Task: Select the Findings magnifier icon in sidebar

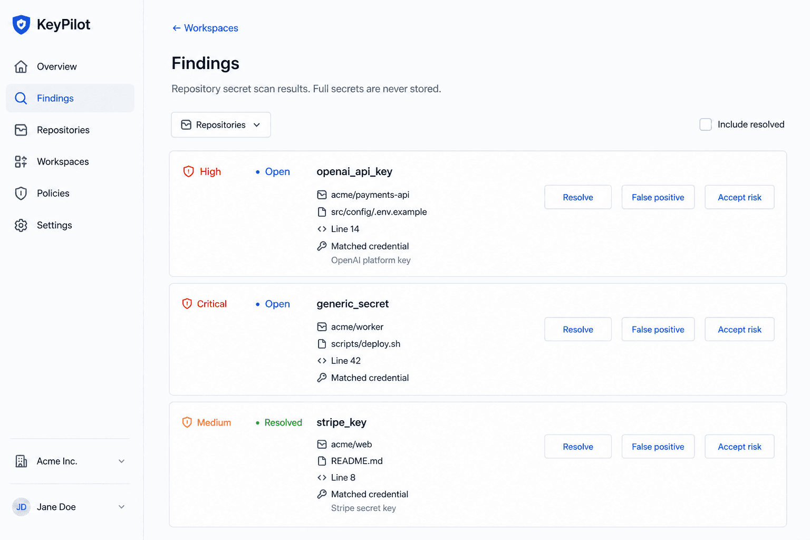Action: click(21, 98)
